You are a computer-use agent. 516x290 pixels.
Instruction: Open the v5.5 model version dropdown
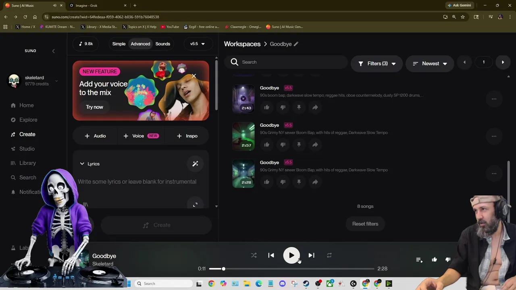click(x=198, y=44)
